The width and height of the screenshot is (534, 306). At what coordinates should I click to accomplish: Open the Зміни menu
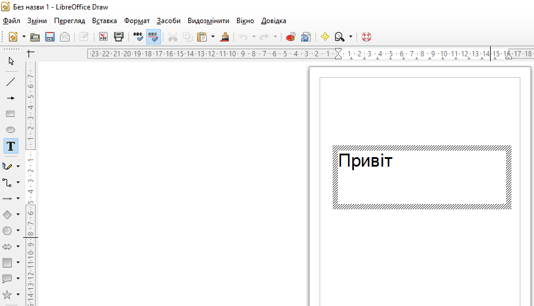(37, 21)
